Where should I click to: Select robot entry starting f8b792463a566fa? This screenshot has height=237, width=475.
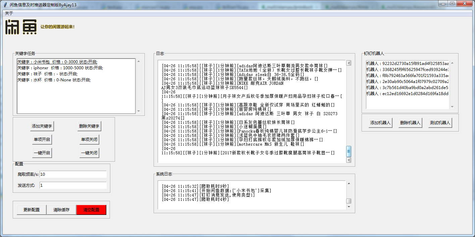pos(408,76)
